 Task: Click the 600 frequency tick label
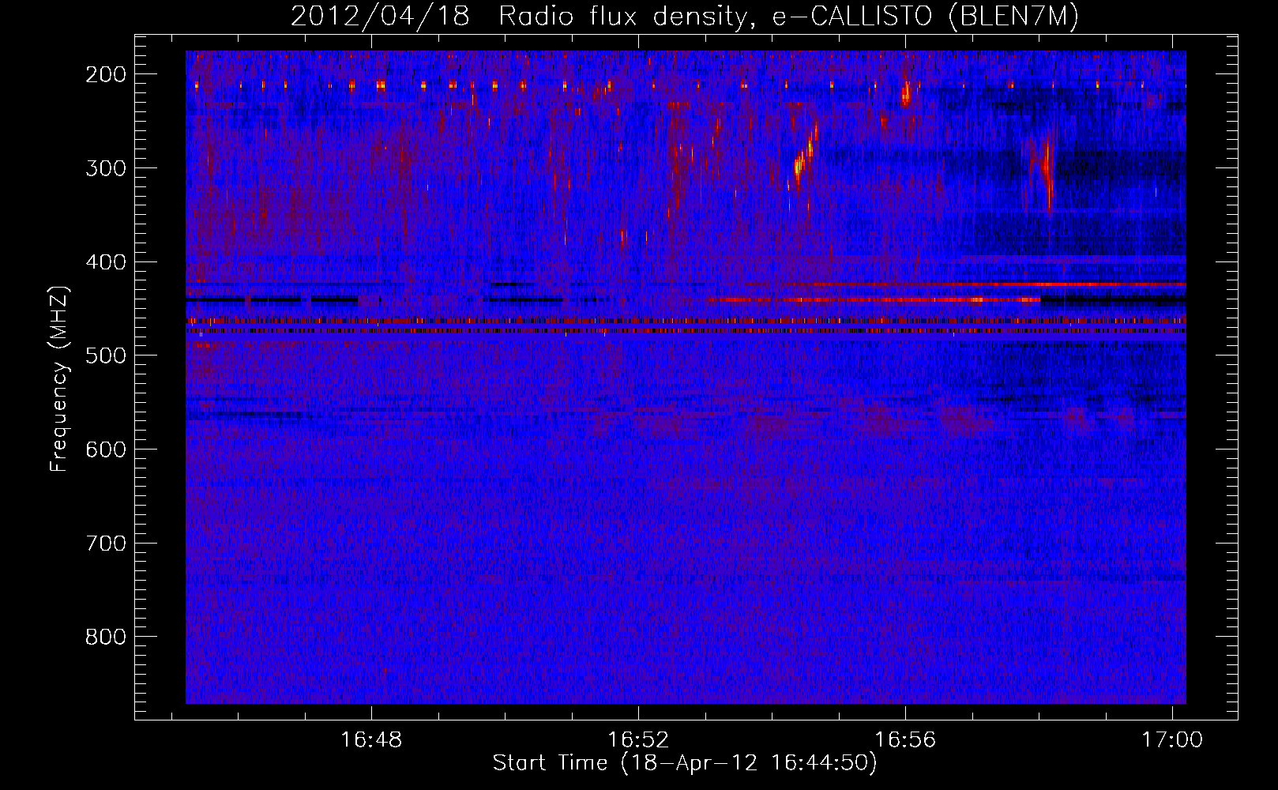[x=105, y=450]
